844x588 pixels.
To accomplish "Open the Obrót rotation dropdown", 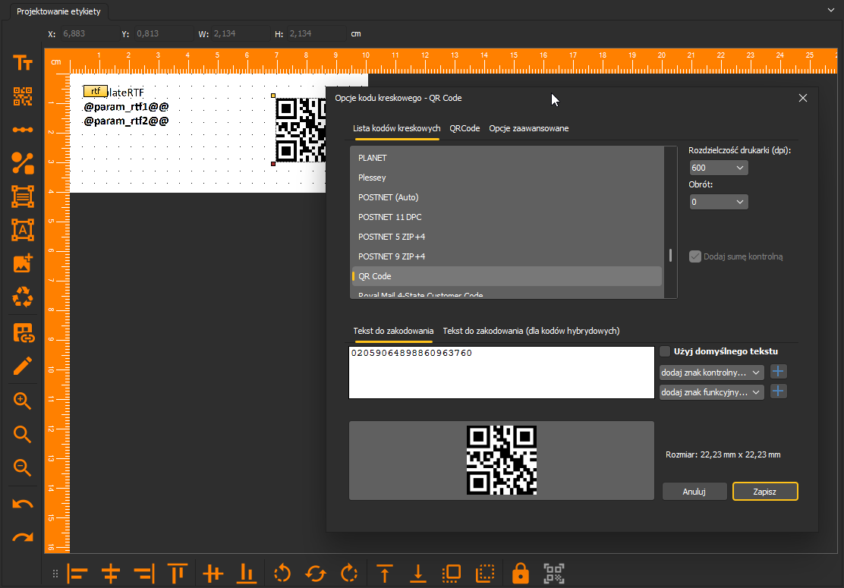I will tap(719, 202).
